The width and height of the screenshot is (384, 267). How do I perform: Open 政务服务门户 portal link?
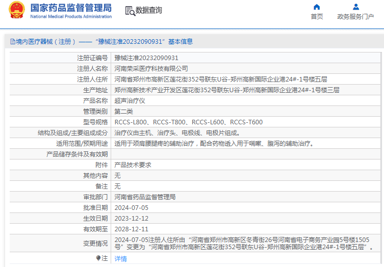click(355, 17)
